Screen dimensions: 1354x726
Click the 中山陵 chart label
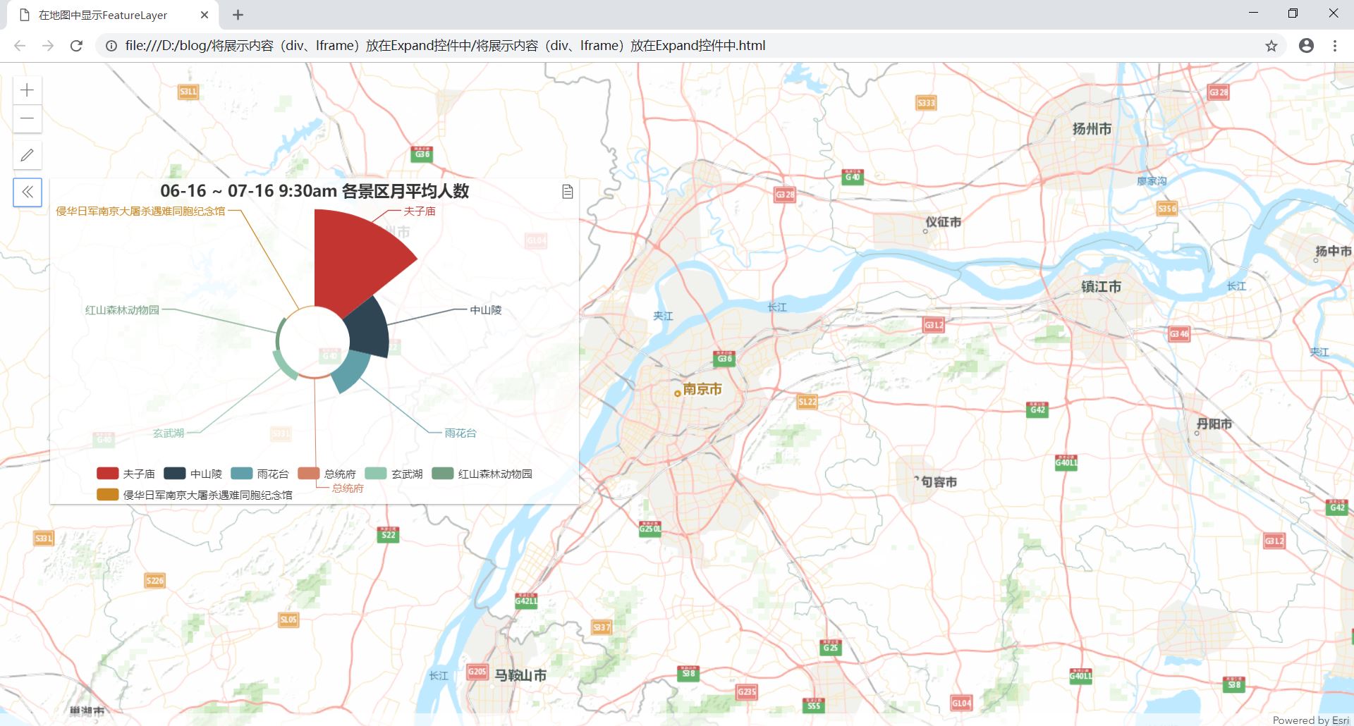pos(486,309)
